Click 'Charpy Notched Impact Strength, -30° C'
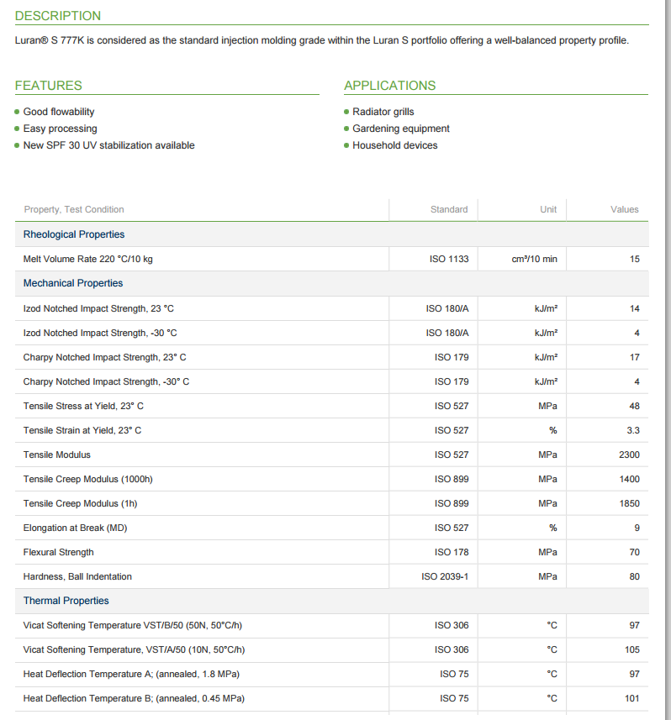671x720 pixels. click(x=106, y=381)
